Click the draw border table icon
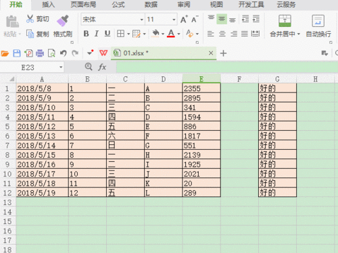This screenshot has height=253, width=338. [x=137, y=34]
